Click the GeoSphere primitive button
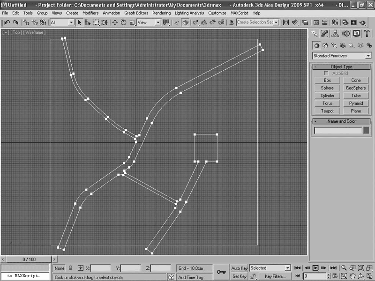375x281 pixels. [x=356, y=88]
